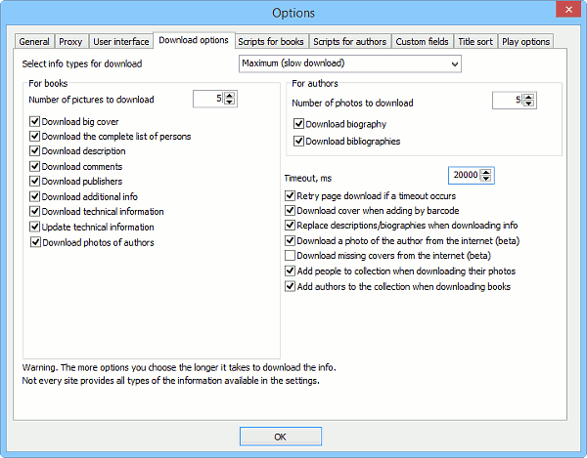Switch to Custom fields tab
Screen dimensions: 587x458
coord(422,41)
